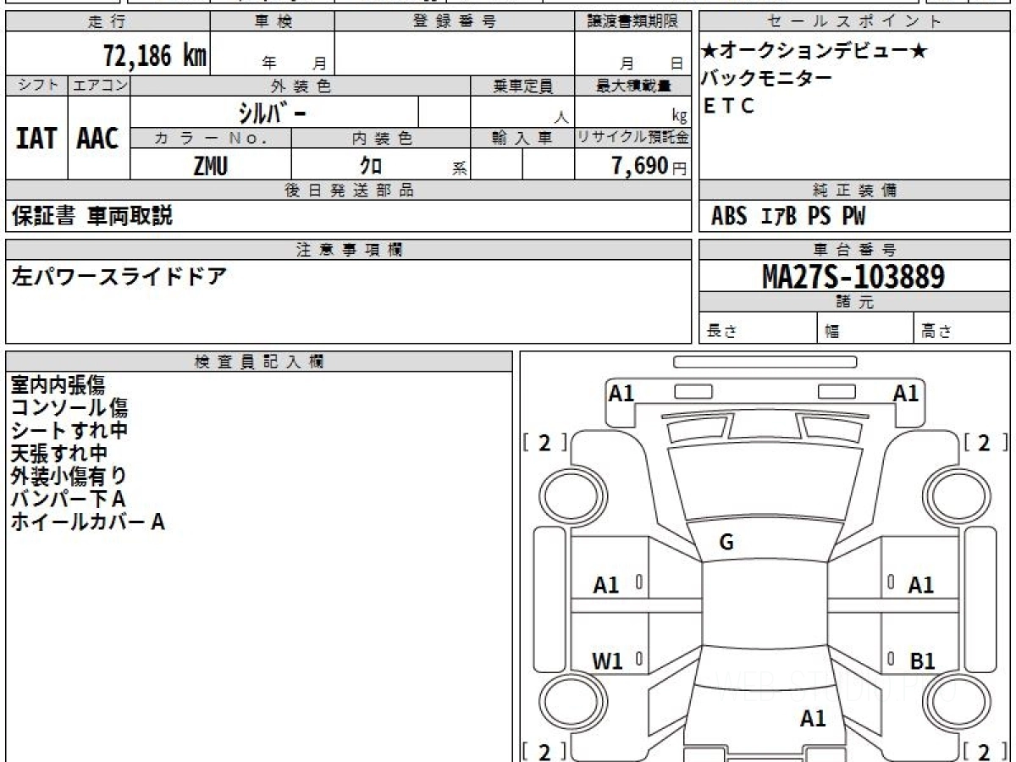Screen dimensions: 1016x762
Task: Select the 外装色 header
Action: (x=301, y=86)
